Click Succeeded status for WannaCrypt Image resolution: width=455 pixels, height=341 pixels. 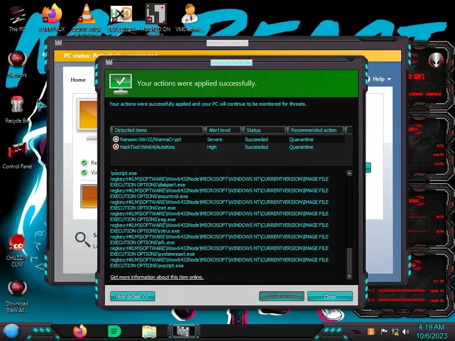(x=256, y=139)
